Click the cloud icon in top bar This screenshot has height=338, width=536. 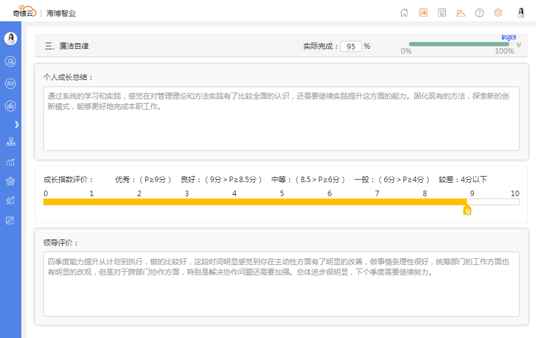click(x=460, y=13)
